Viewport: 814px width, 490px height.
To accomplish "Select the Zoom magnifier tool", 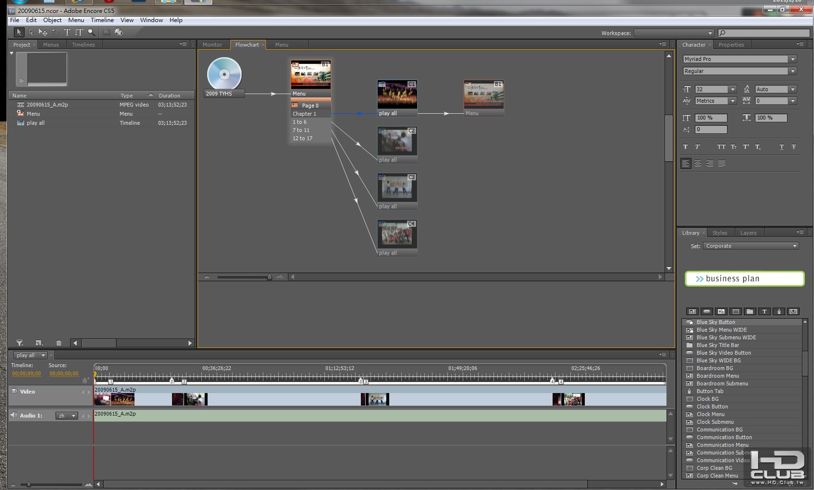I will 91,32.
